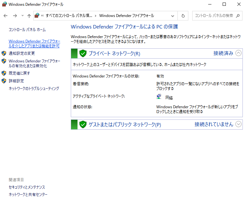The width and height of the screenshot is (246, 203).
Task: Open recent locations dropdown arrow
Action: coord(22,16)
